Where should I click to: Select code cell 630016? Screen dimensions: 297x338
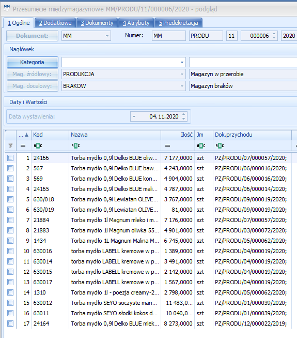pos(50,251)
